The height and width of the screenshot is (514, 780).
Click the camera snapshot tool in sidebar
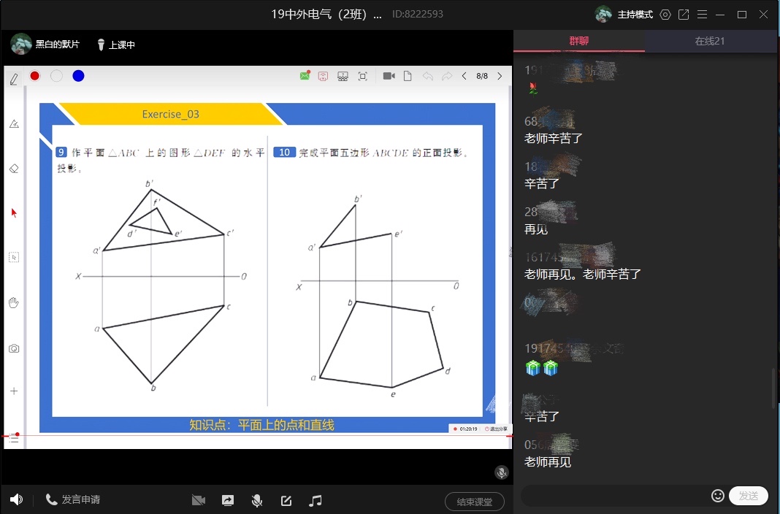(x=14, y=349)
